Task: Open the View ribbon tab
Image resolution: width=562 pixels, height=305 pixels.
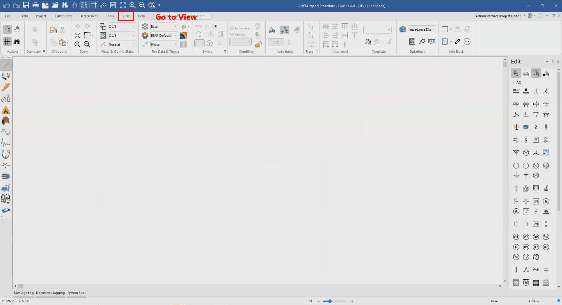Action: point(126,16)
